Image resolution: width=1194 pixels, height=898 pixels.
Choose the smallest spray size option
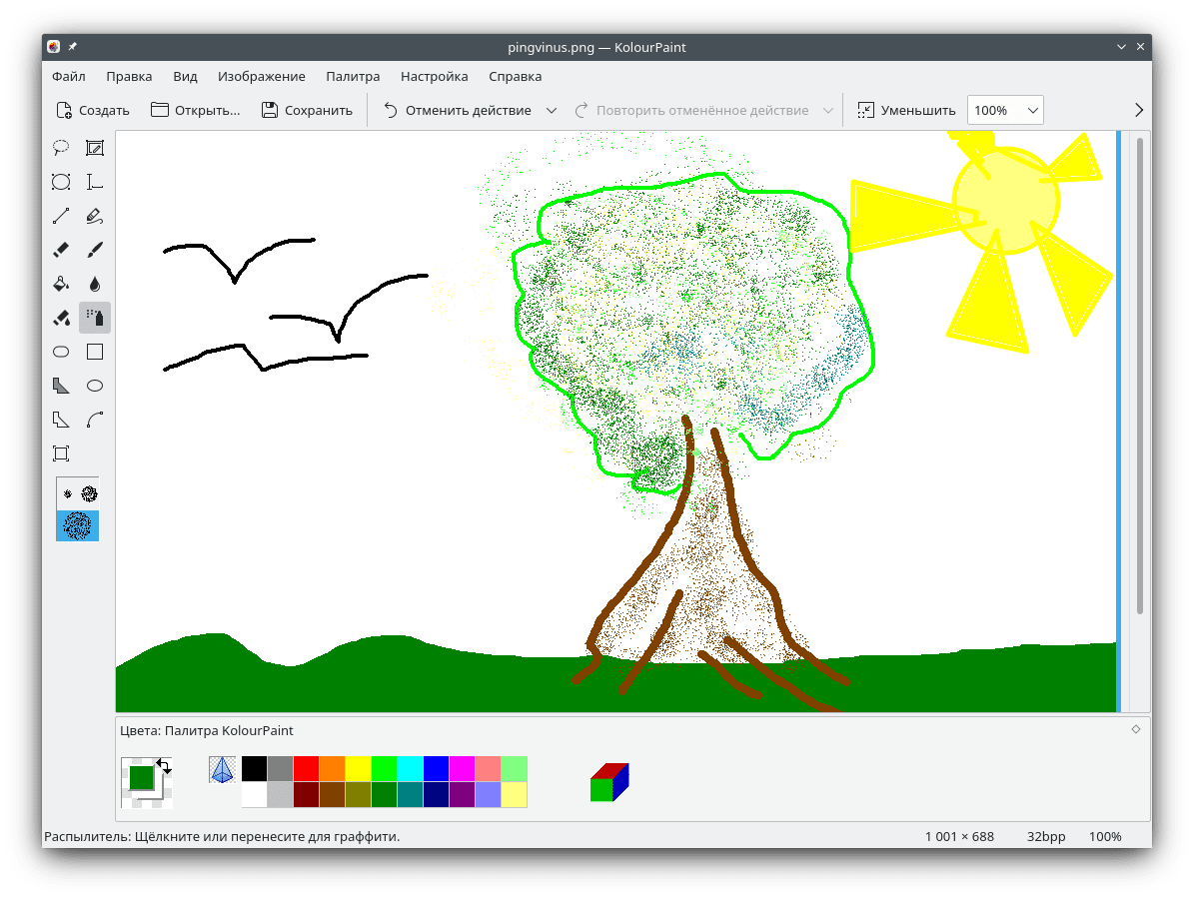pyautogui.click(x=68, y=493)
